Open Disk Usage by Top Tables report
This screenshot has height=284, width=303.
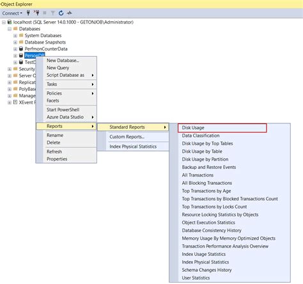[207, 144]
